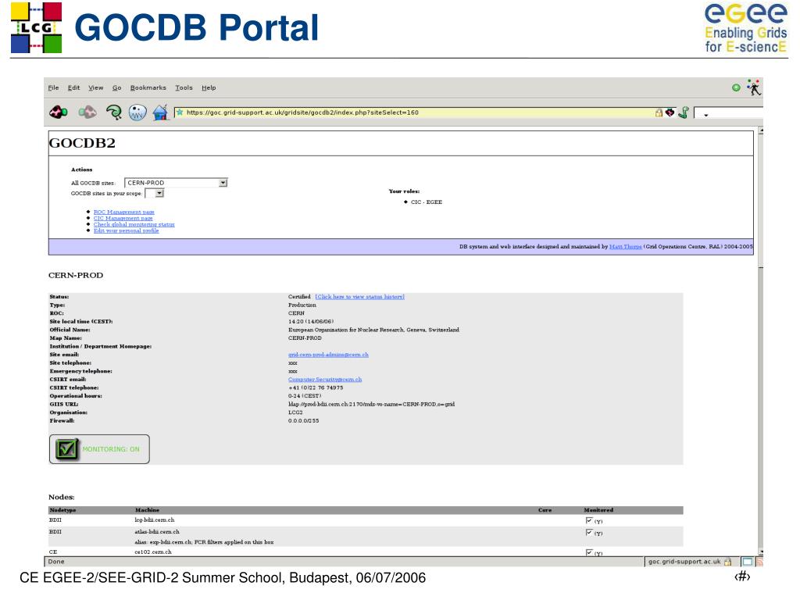This screenshot has width=800, height=600.
Task: Open the Tools menu
Action: 184,87
